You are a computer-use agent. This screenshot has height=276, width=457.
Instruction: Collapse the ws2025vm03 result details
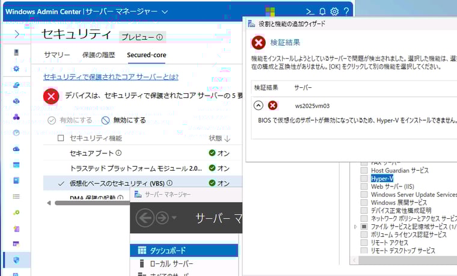coord(258,105)
